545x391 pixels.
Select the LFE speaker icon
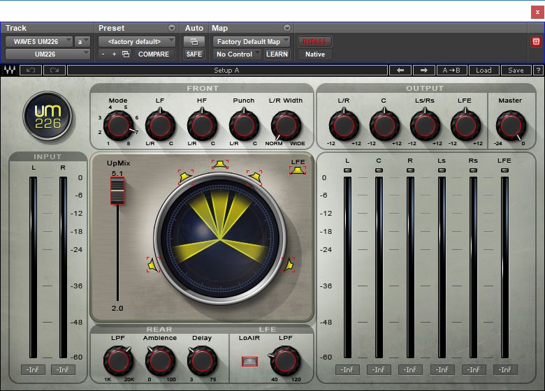pyautogui.click(x=298, y=170)
